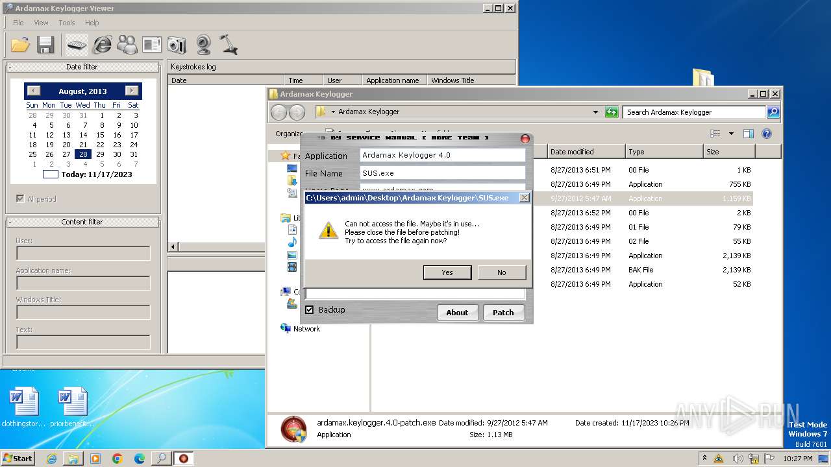The width and height of the screenshot is (831, 467).
Task: Open the Tools menu in Keylogger Viewer
Action: (67, 23)
